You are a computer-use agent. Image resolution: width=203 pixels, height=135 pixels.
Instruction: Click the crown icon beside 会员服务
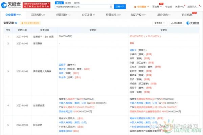[135, 7]
